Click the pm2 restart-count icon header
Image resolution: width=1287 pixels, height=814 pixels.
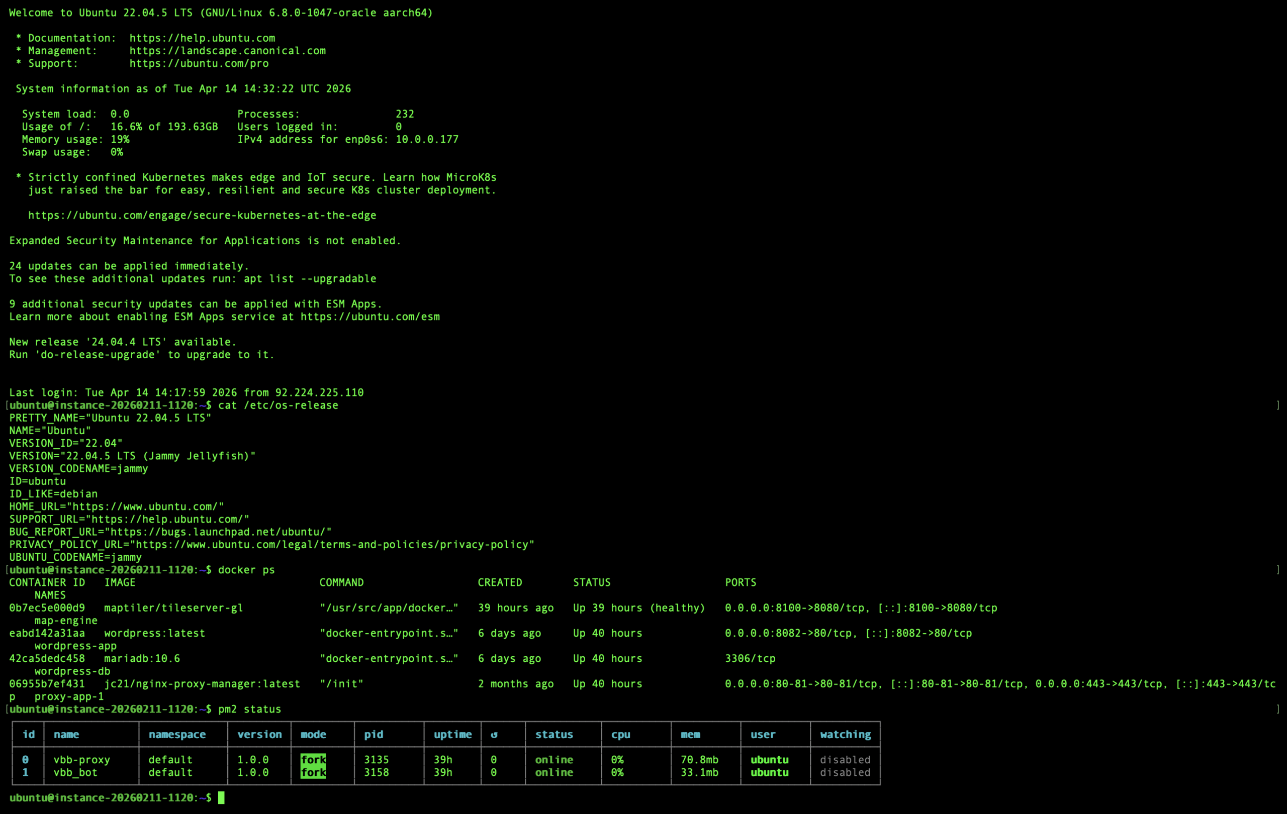[x=494, y=735]
